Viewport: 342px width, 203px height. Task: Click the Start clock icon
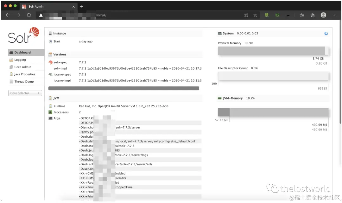point(50,41)
